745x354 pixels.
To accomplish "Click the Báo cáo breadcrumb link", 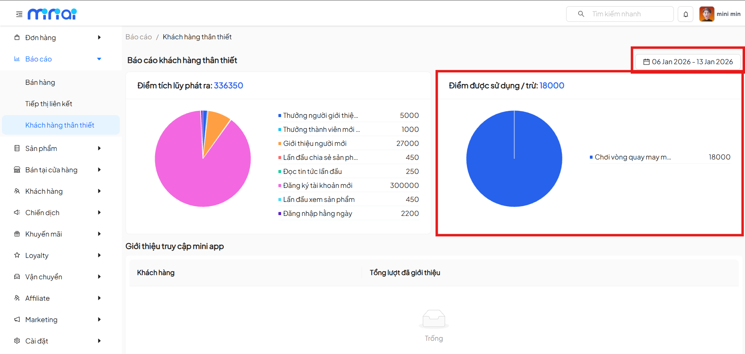I will point(138,37).
